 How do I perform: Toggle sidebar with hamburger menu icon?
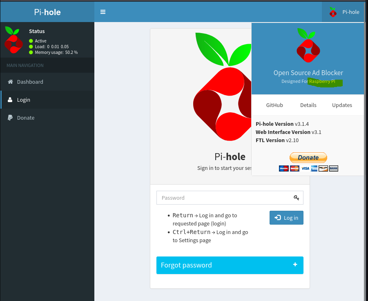[x=103, y=12]
